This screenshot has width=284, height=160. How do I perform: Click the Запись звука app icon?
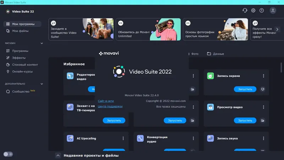point(211,138)
